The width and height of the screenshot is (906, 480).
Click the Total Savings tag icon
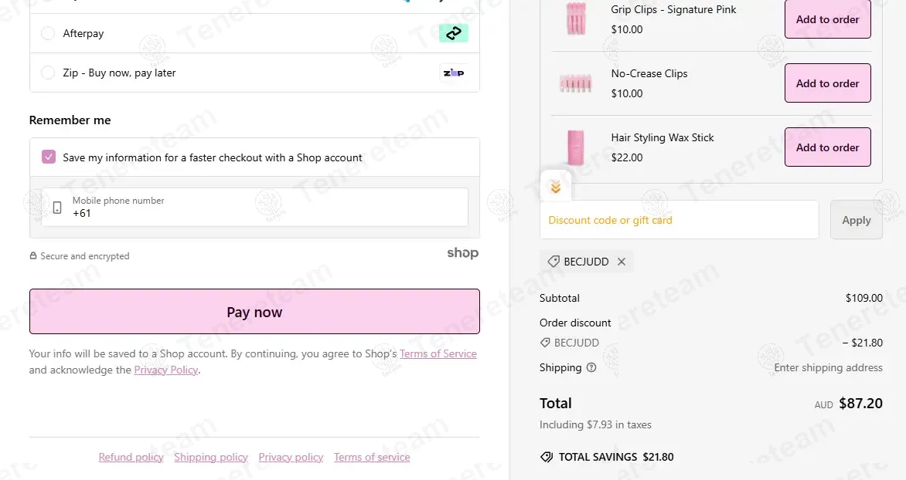coord(547,457)
